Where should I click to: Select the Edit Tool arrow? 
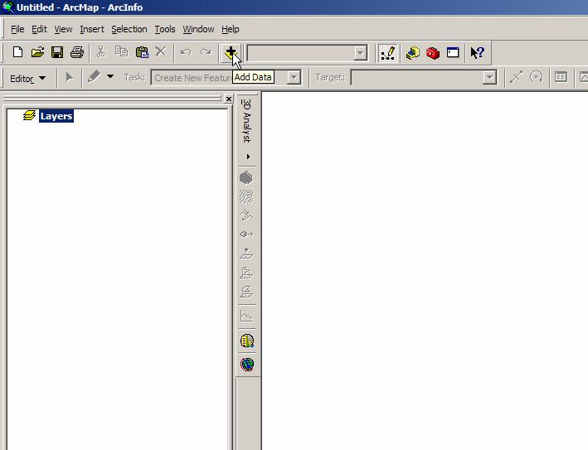pos(70,78)
